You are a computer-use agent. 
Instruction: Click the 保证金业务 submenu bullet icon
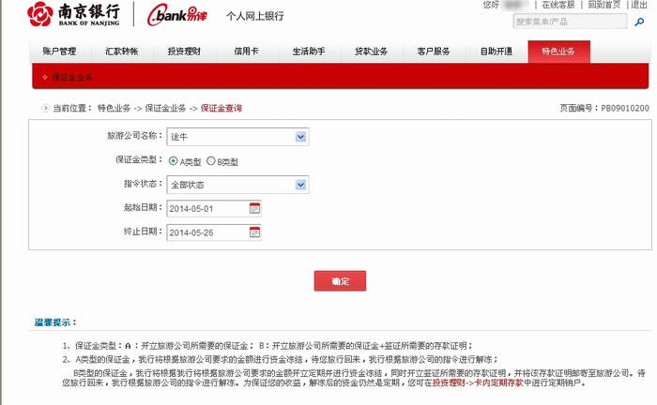click(44, 77)
